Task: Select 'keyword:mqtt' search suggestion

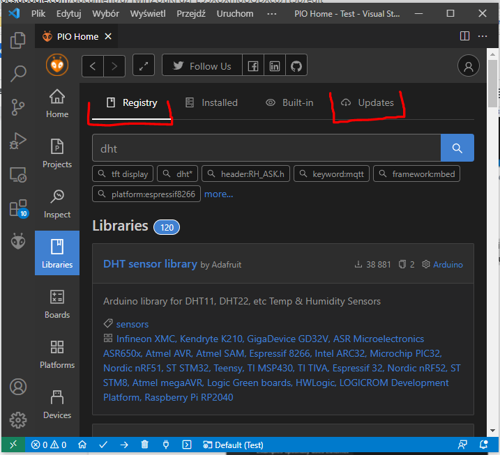Action: pyautogui.click(x=331, y=174)
